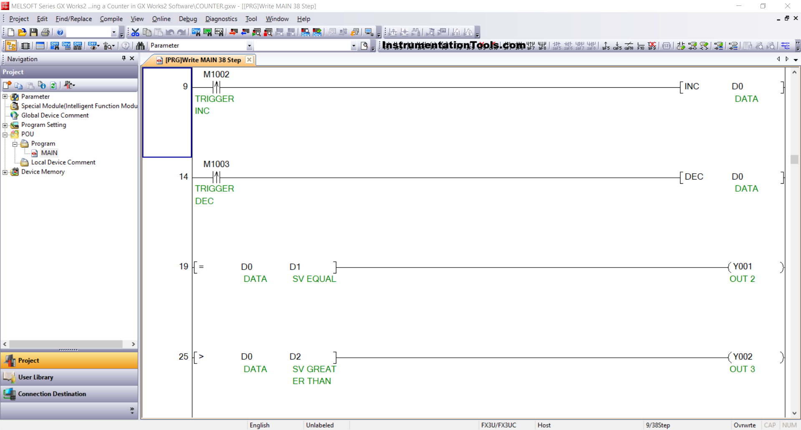Click the binoculars Find icon

pyautogui.click(x=140, y=46)
